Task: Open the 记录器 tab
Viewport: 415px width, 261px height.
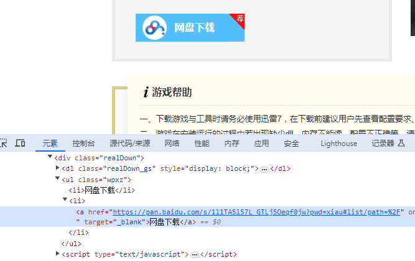Action: click(x=383, y=144)
